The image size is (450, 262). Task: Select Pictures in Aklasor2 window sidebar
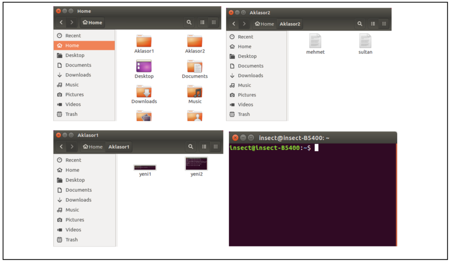pyautogui.click(x=257, y=95)
